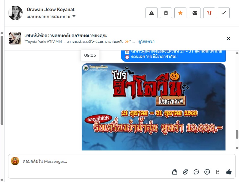Open the emoji picker
The width and height of the screenshot is (239, 182).
pyautogui.click(x=207, y=172)
